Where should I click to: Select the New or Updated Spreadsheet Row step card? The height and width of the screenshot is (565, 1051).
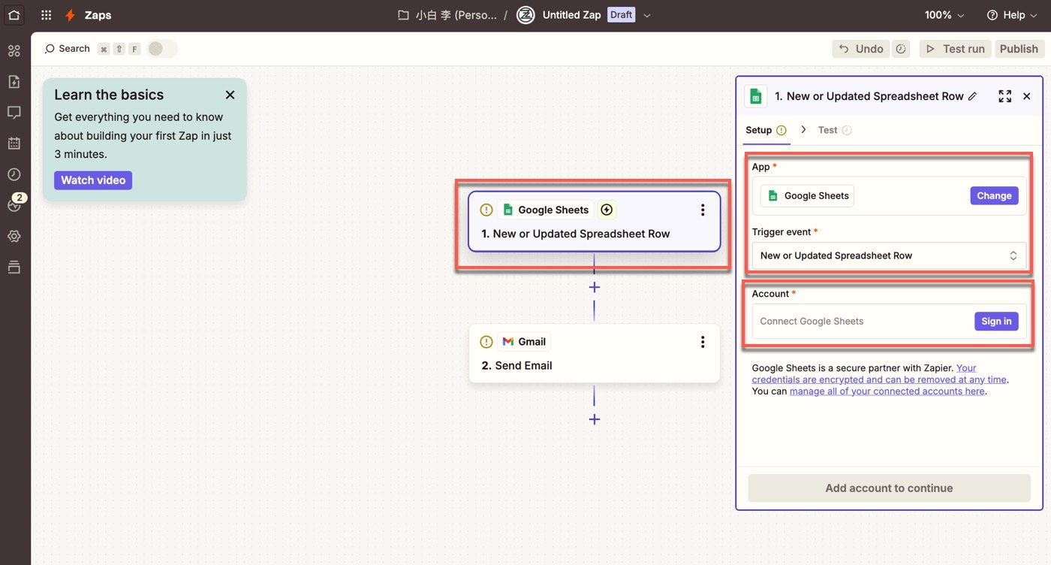point(594,221)
